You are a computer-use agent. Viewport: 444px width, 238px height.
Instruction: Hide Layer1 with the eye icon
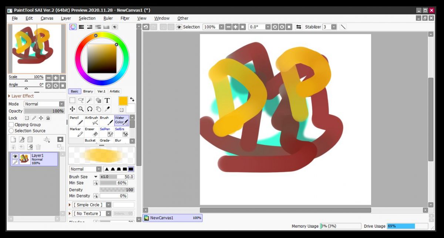pos(15,156)
